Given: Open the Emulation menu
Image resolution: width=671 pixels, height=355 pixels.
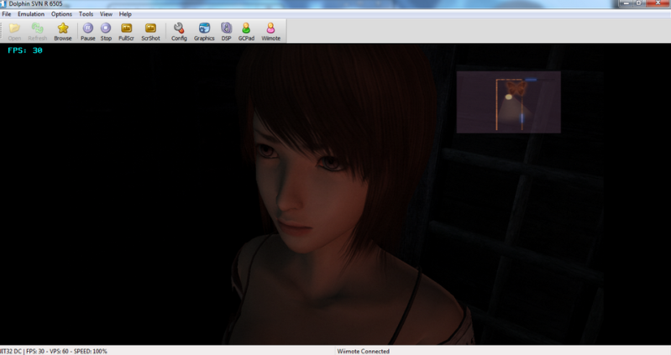Looking at the screenshot, I should click(31, 14).
